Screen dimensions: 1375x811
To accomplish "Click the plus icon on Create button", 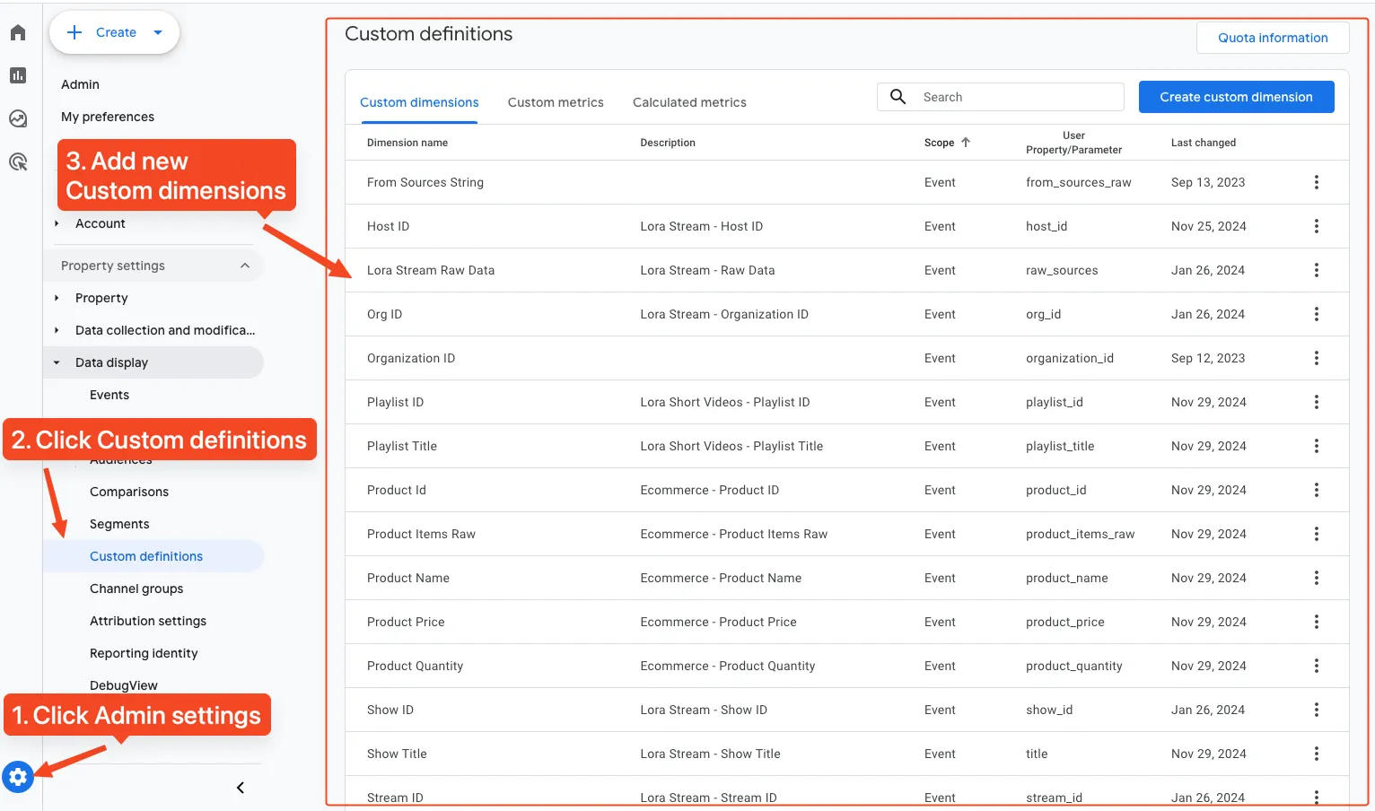I will (75, 32).
